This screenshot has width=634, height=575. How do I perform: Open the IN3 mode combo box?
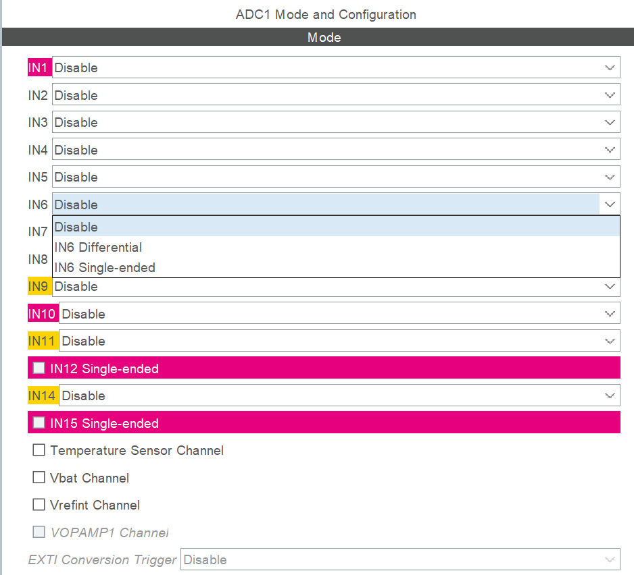[336, 122]
